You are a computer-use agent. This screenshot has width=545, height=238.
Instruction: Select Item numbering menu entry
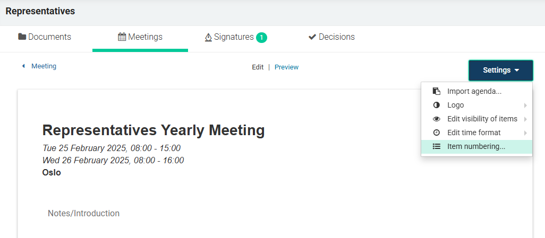click(476, 146)
